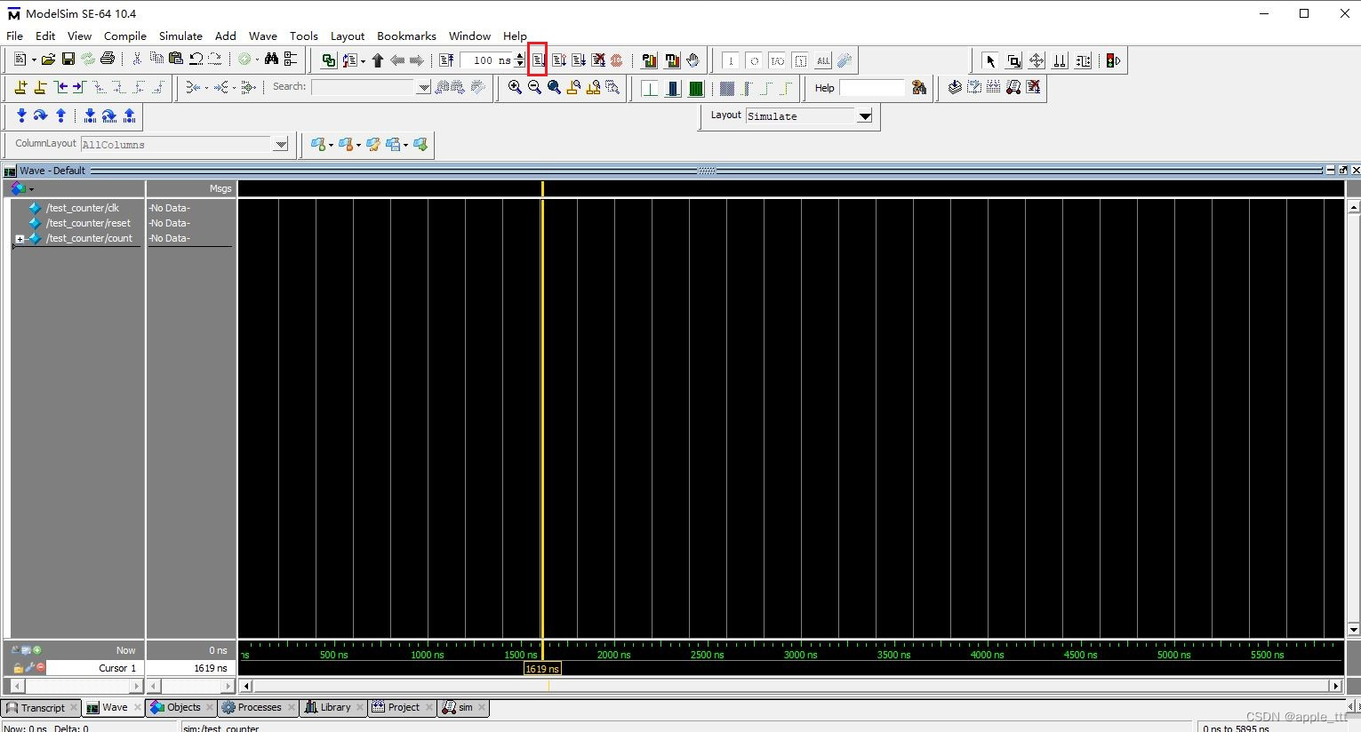Select the Zoom Out tool
The image size is (1361, 732).
coord(534,87)
